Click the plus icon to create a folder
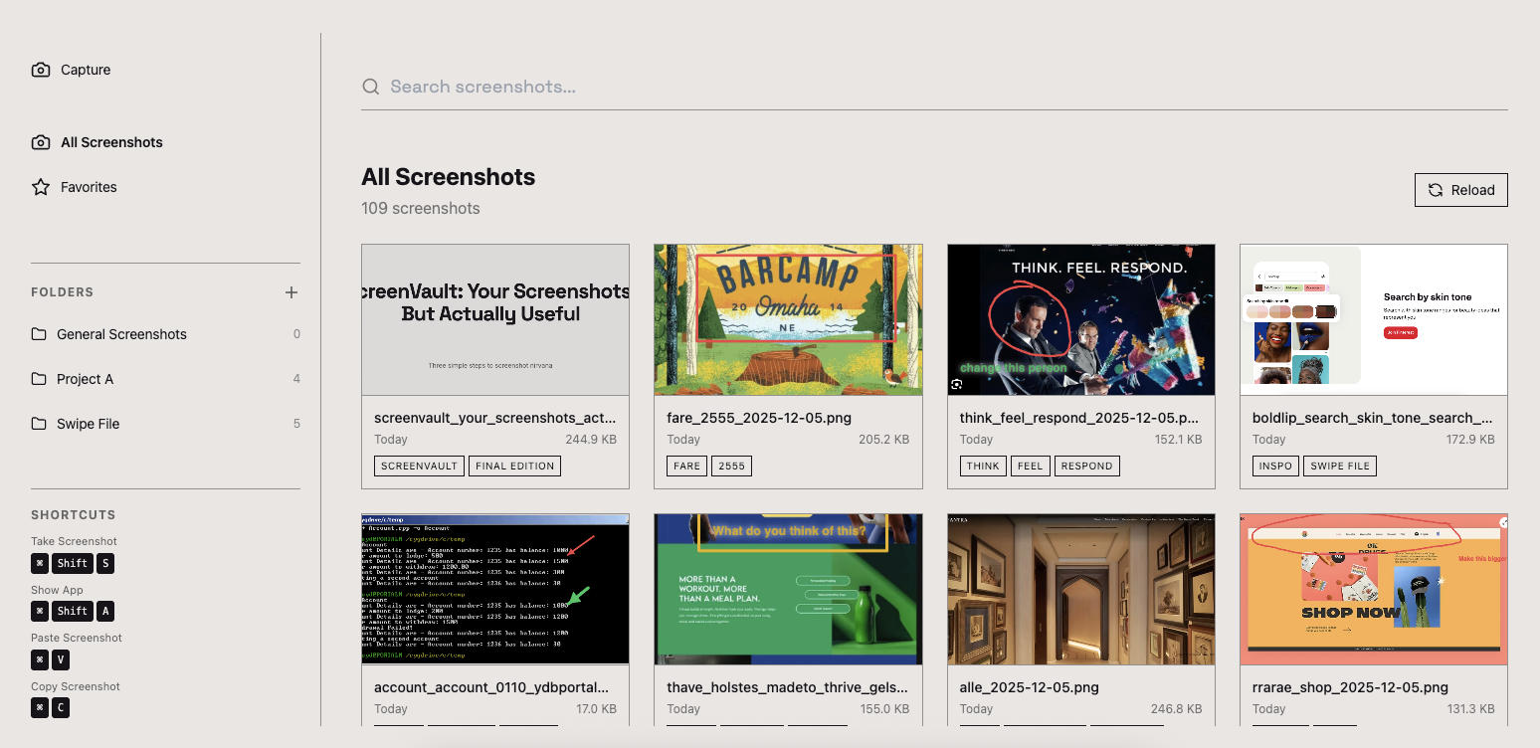Viewport: 1540px width, 748px height. [291, 292]
